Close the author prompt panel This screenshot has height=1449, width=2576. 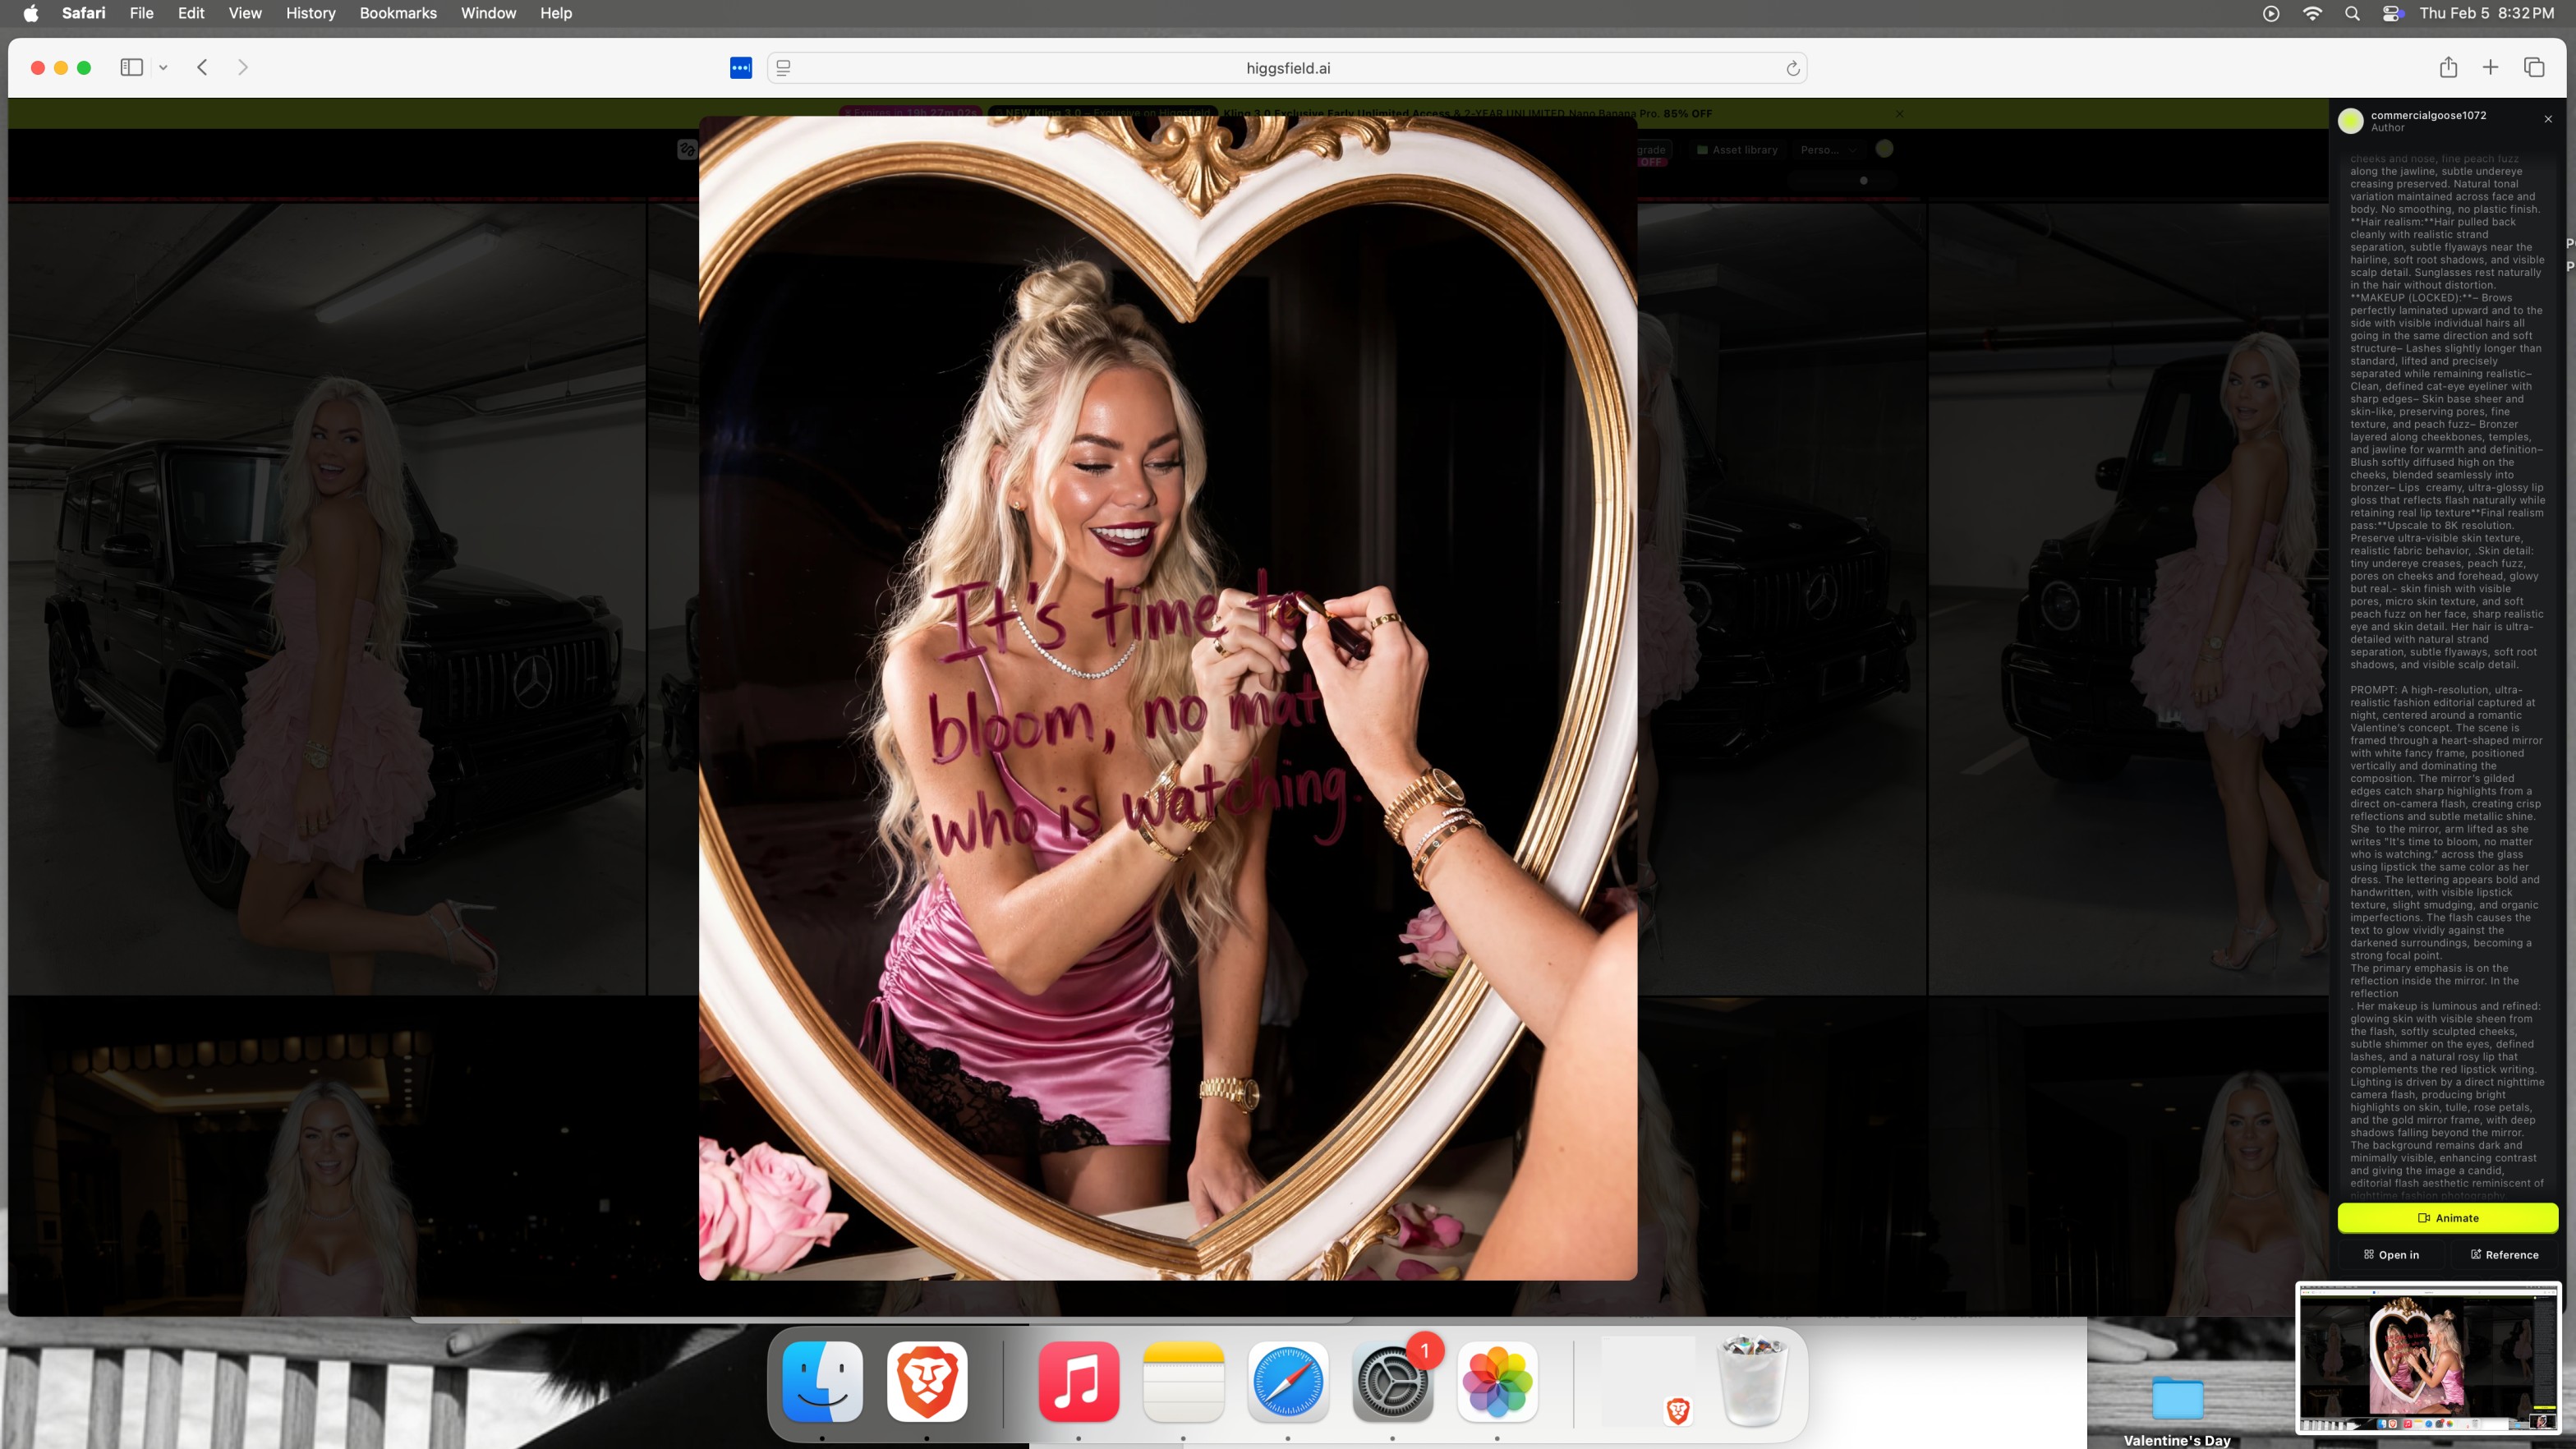coord(2548,119)
